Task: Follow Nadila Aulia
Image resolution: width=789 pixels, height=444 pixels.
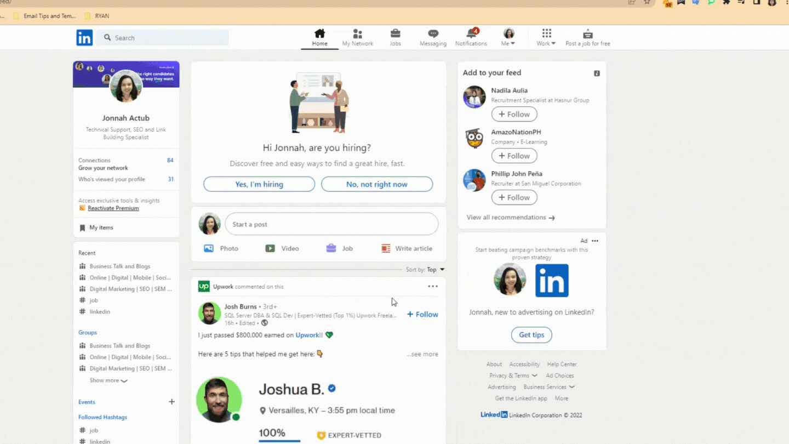Action: [514, 114]
